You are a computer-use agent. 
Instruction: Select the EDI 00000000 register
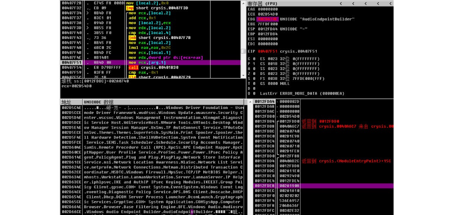pos(262,44)
